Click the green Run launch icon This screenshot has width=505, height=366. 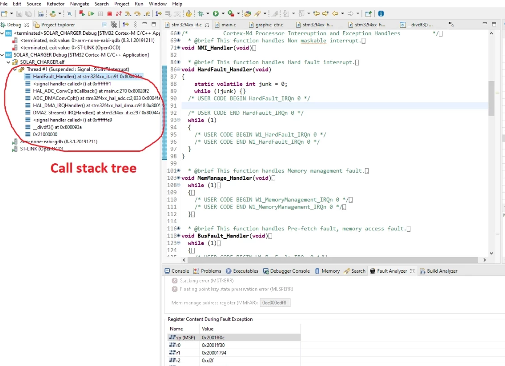[x=215, y=13]
